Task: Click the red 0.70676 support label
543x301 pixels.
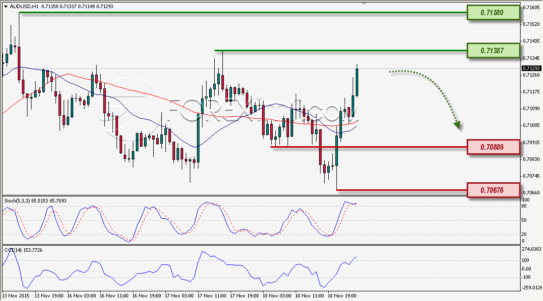Action: (x=493, y=190)
